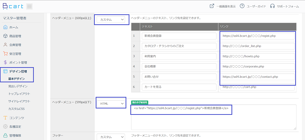
Task: Click the box icon for 商品管理
Action: (5, 36)
